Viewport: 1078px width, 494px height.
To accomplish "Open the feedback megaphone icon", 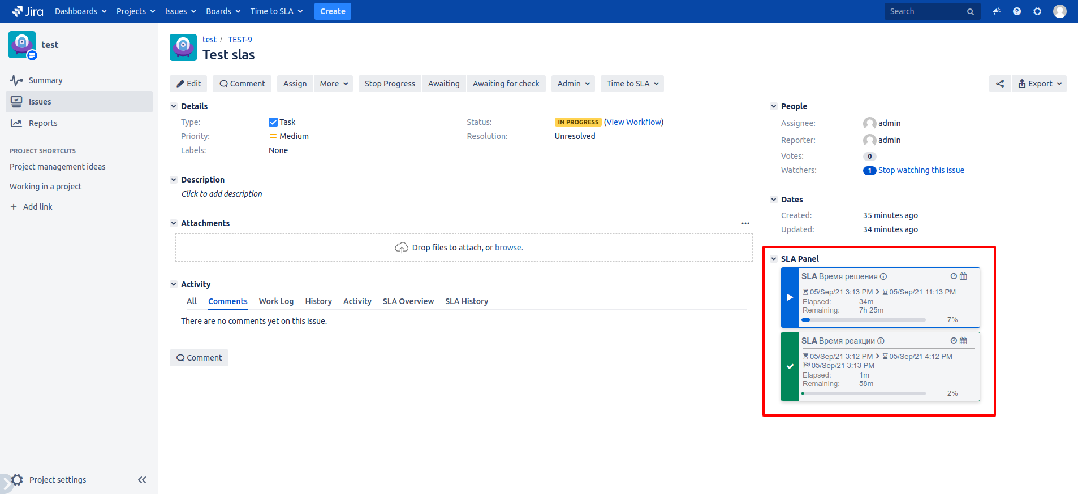I will coord(997,11).
